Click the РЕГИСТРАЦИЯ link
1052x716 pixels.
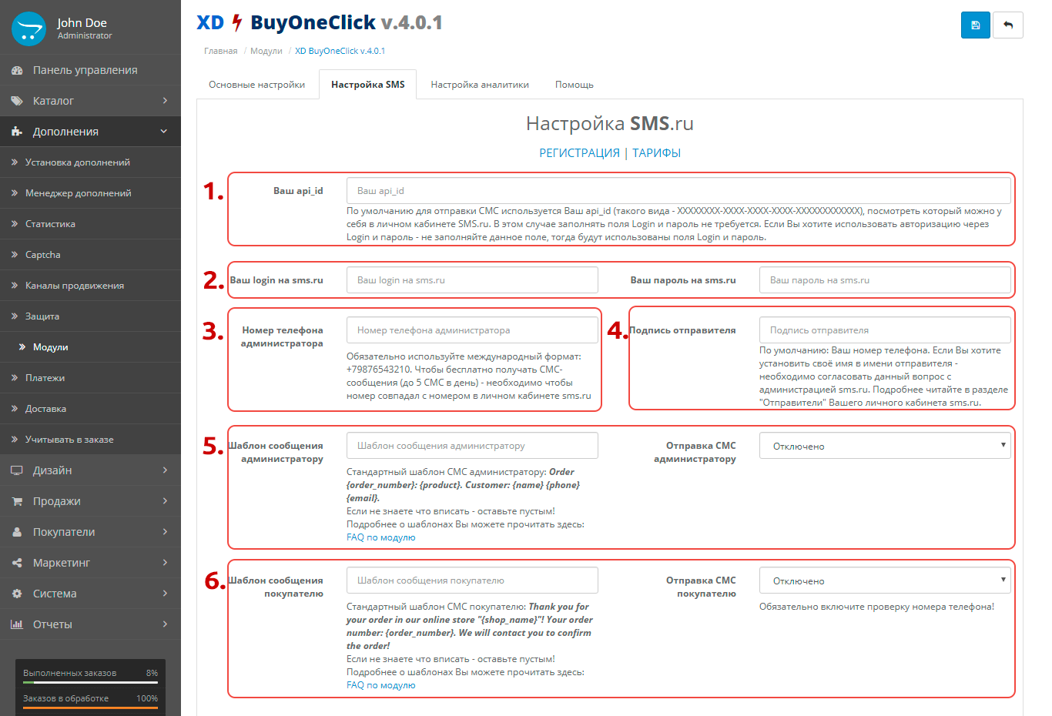pyautogui.click(x=579, y=153)
